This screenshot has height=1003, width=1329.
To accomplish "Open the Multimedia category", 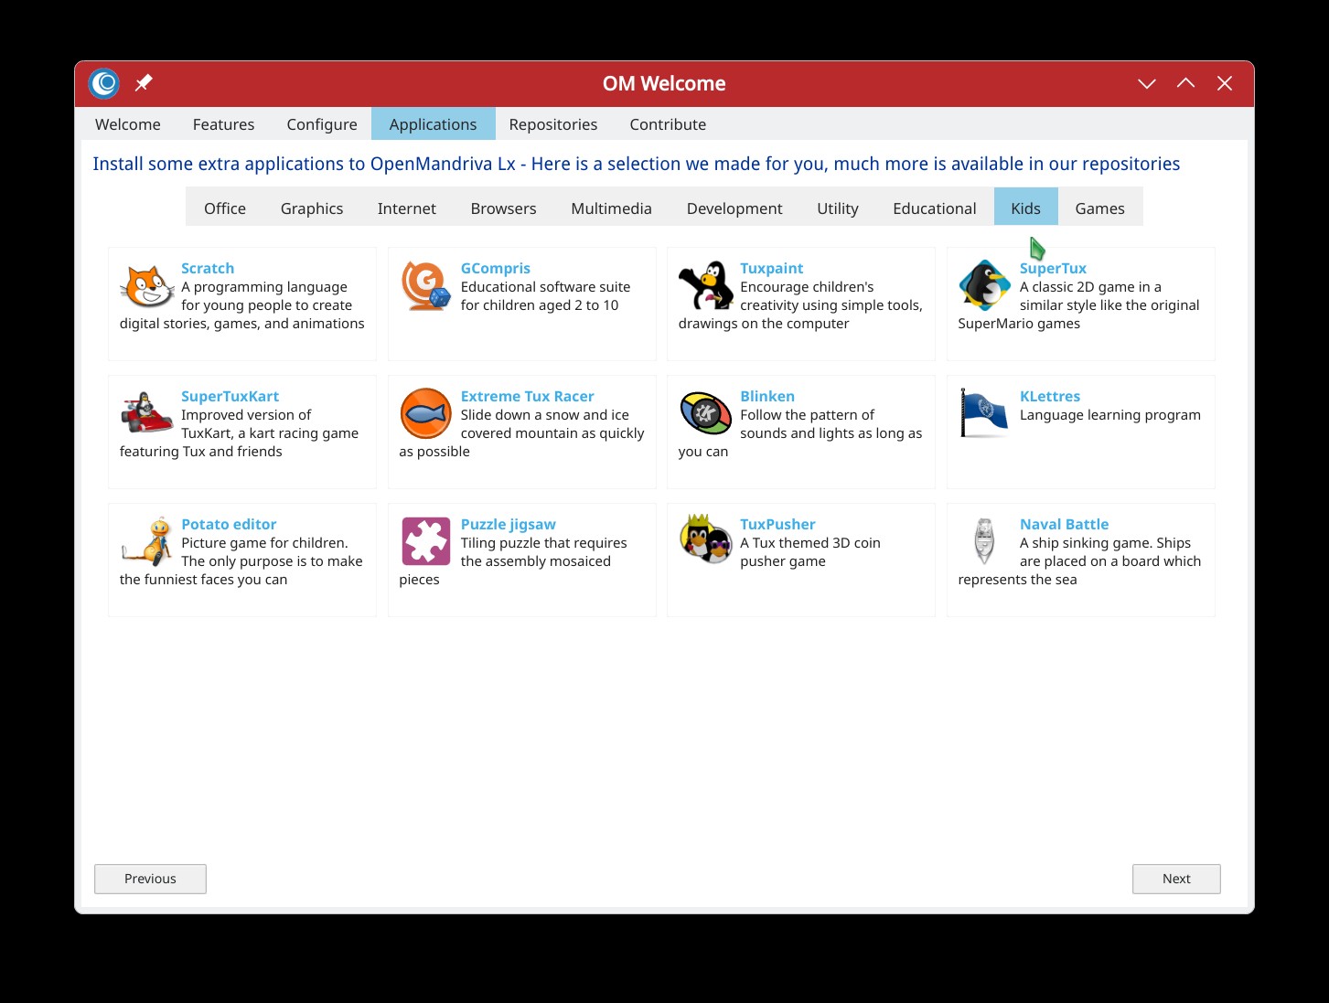I will click(611, 208).
